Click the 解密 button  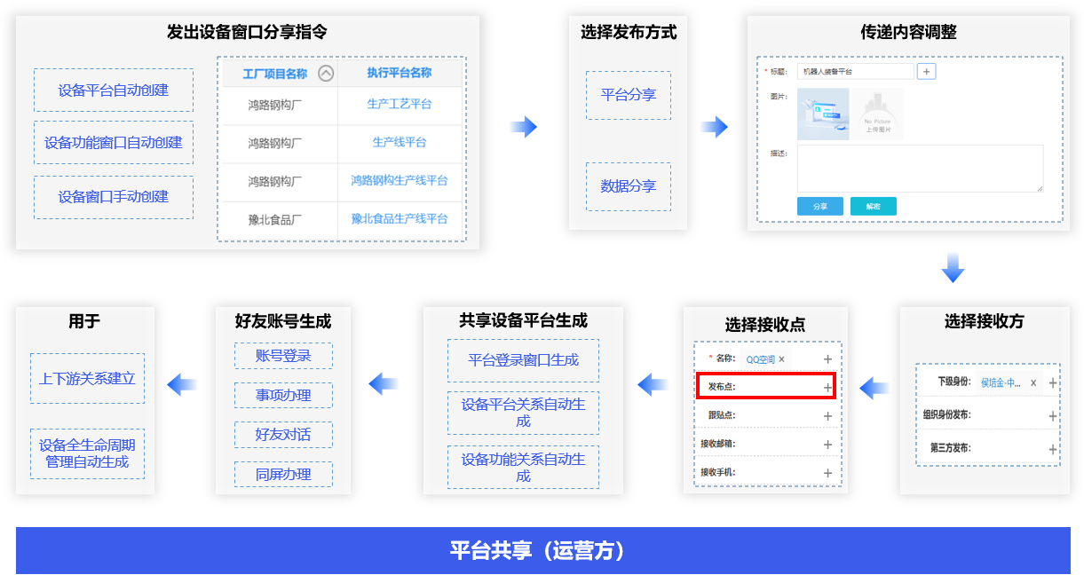pyautogui.click(x=873, y=206)
